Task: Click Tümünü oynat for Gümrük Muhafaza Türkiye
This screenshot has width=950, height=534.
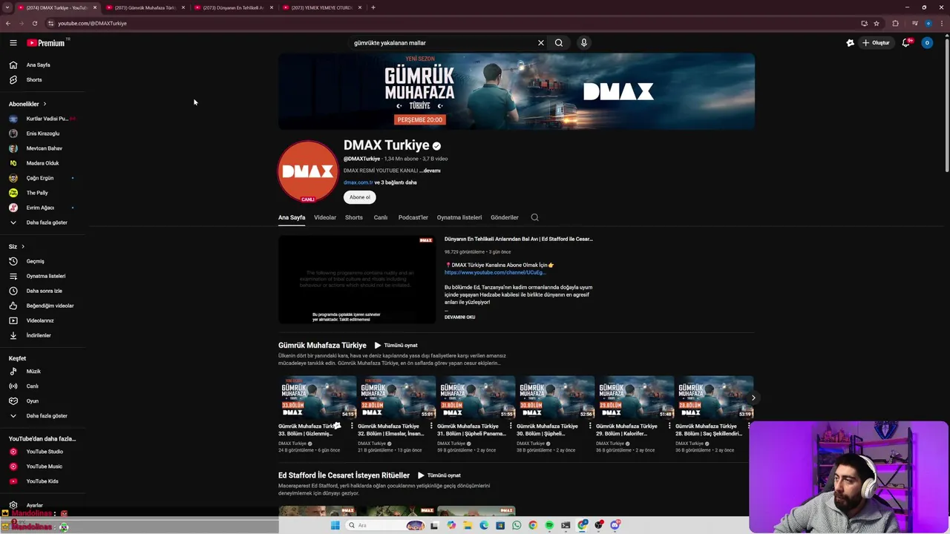Action: 396,346
